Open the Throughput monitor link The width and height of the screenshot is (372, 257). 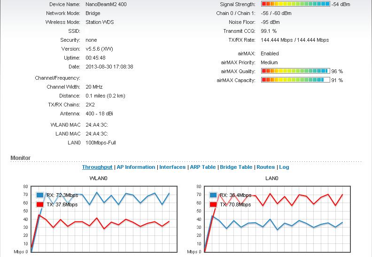(x=97, y=167)
